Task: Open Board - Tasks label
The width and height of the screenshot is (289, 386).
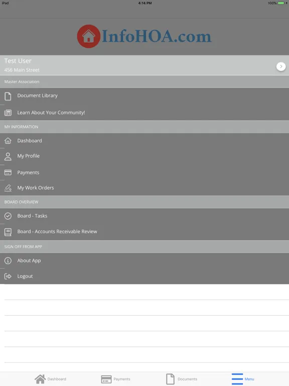Action: (32, 216)
